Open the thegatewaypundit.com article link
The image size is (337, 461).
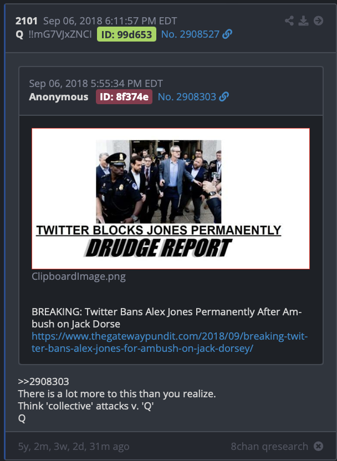[x=170, y=342]
